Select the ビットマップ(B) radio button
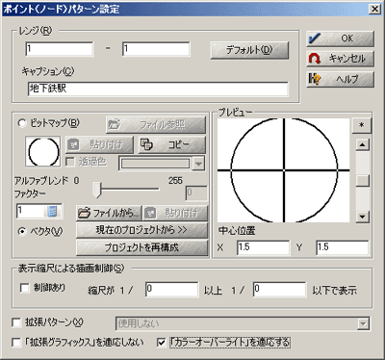The image size is (385, 360). (22, 123)
